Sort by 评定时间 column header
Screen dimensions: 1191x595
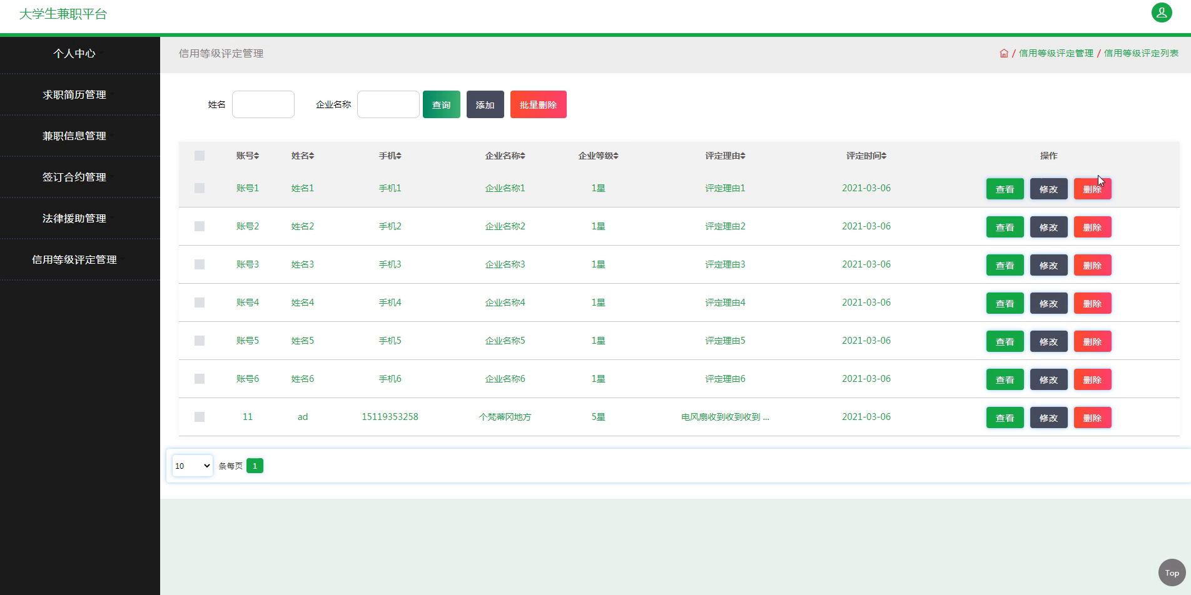866,156
